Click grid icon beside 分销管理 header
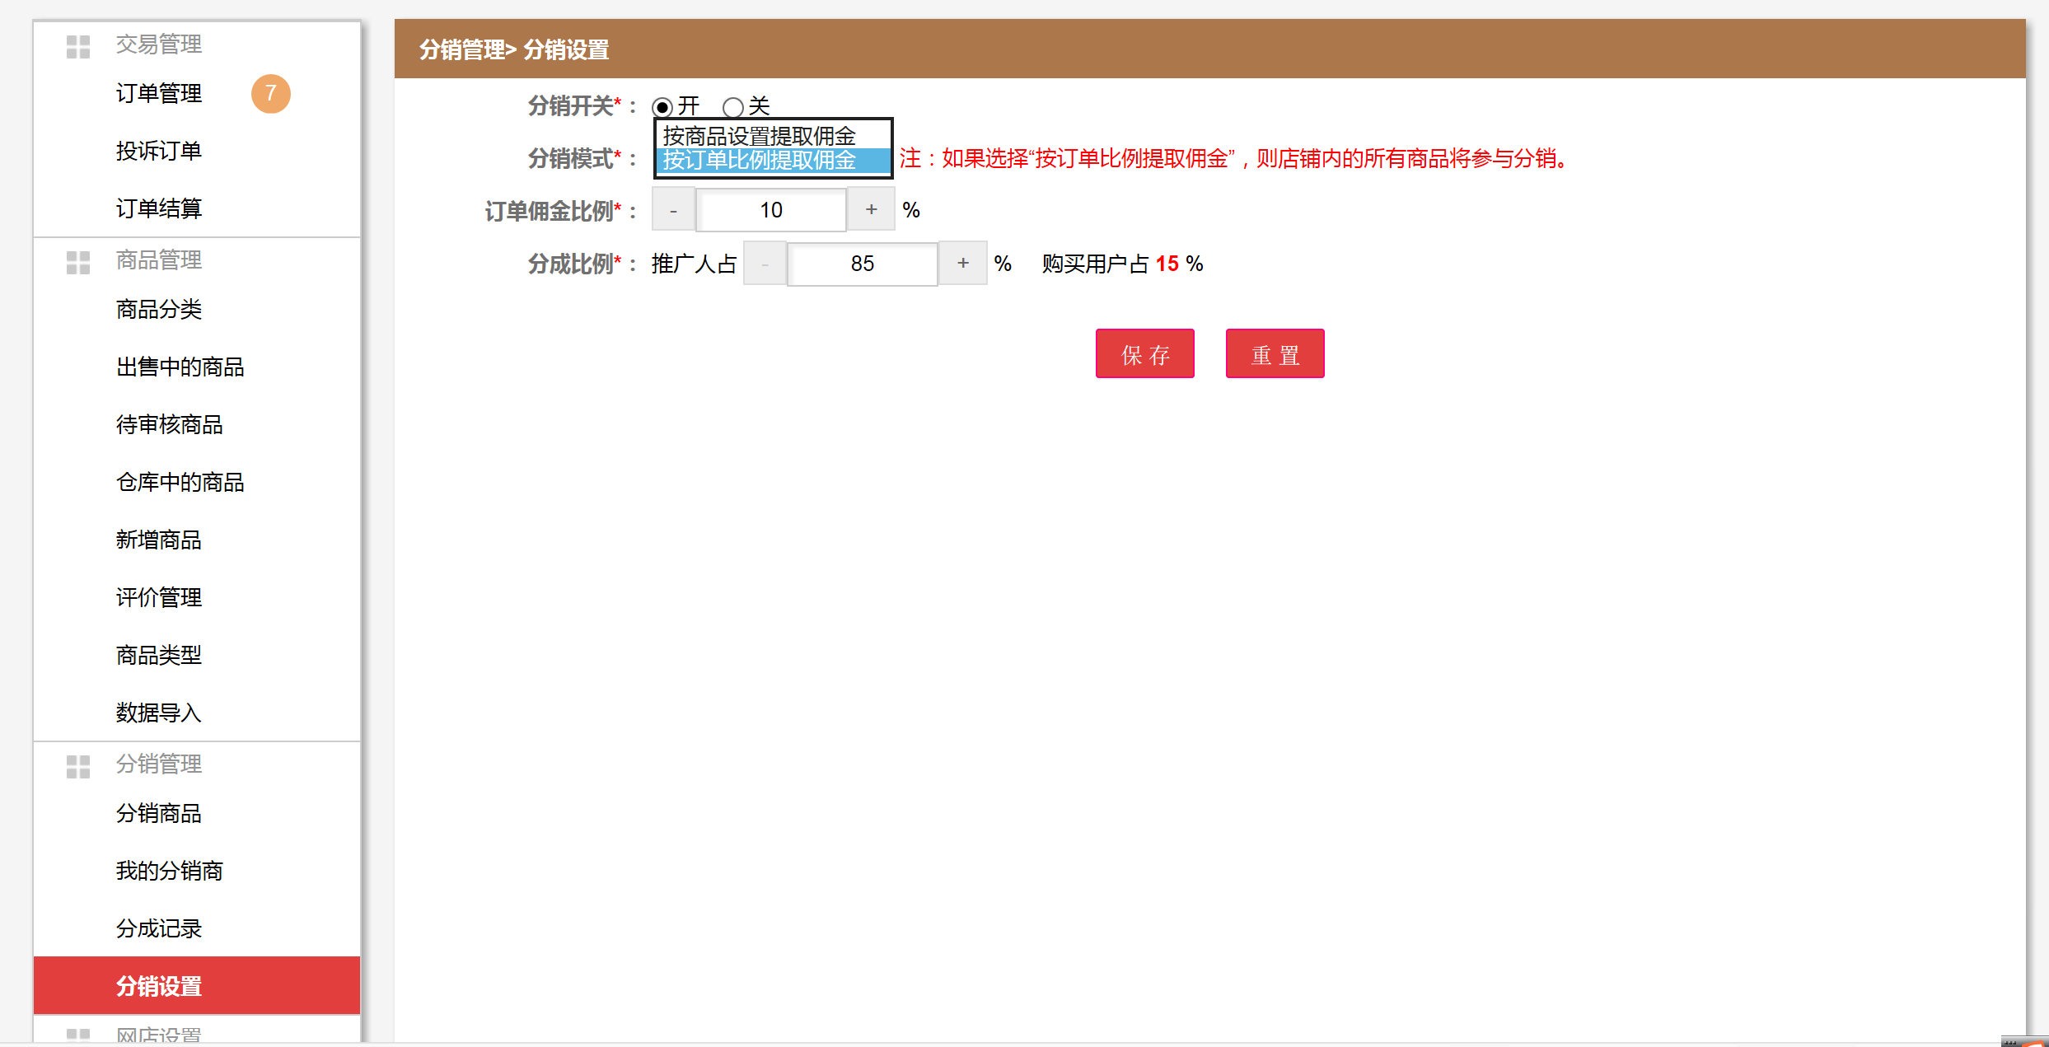2049x1047 pixels. coord(78,767)
